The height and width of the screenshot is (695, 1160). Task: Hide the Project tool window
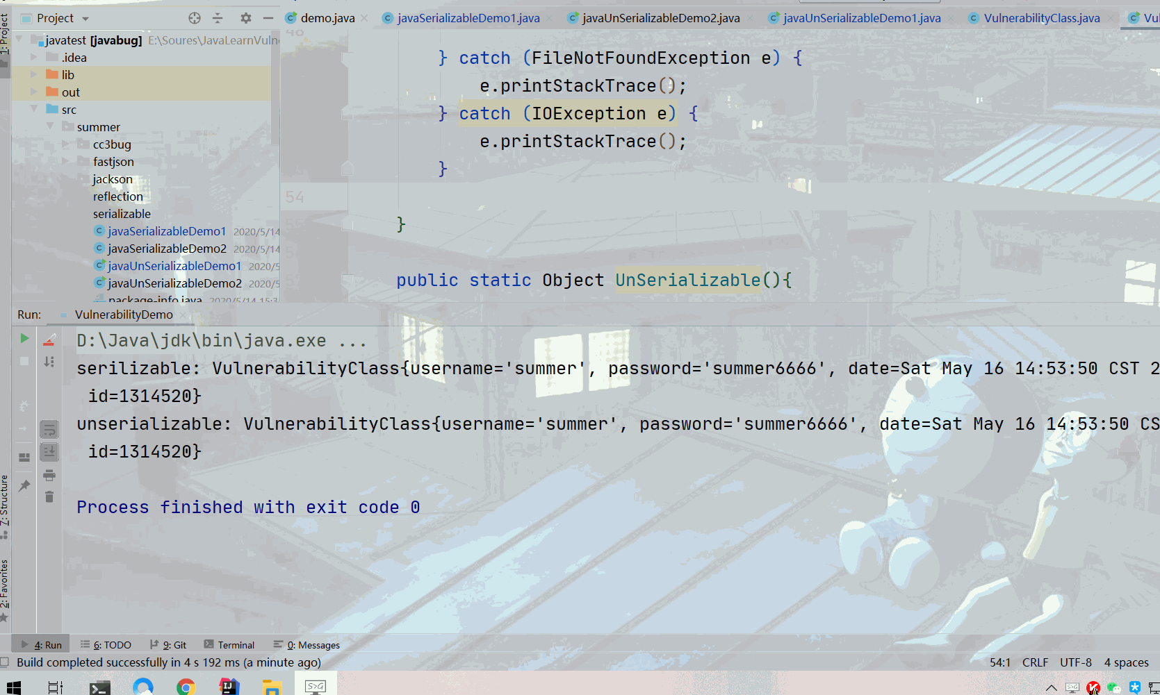click(268, 18)
